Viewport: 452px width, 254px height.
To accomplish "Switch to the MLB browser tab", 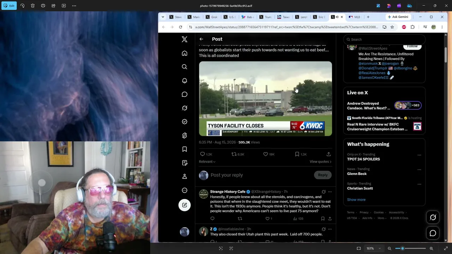I will pos(355,17).
